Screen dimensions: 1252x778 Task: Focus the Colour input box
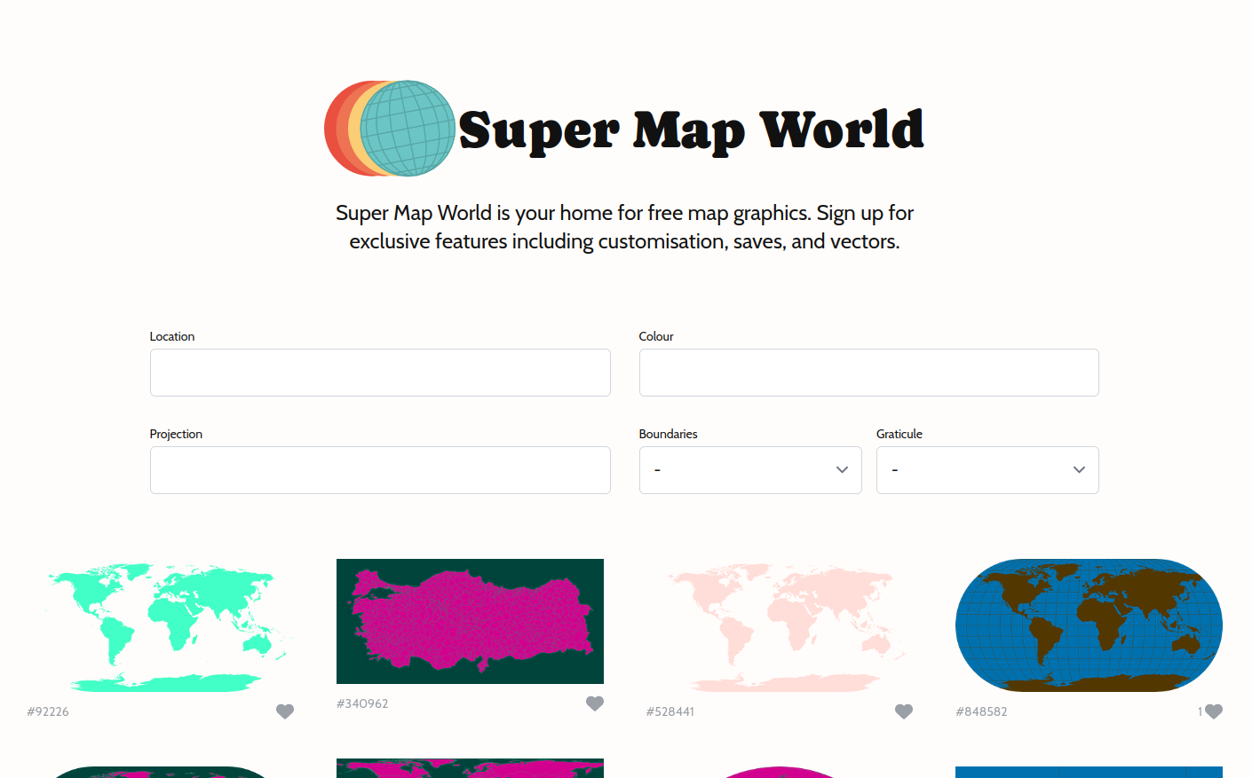coord(868,373)
